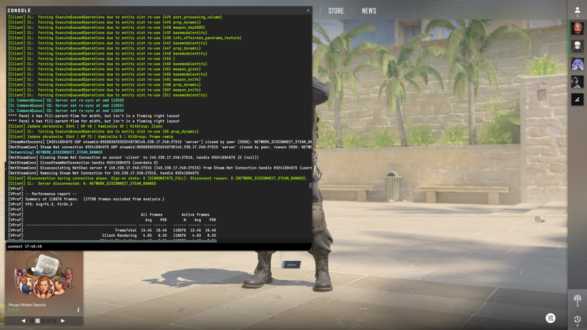Go to next store item arrow
This screenshot has width=587, height=330.
[63, 321]
